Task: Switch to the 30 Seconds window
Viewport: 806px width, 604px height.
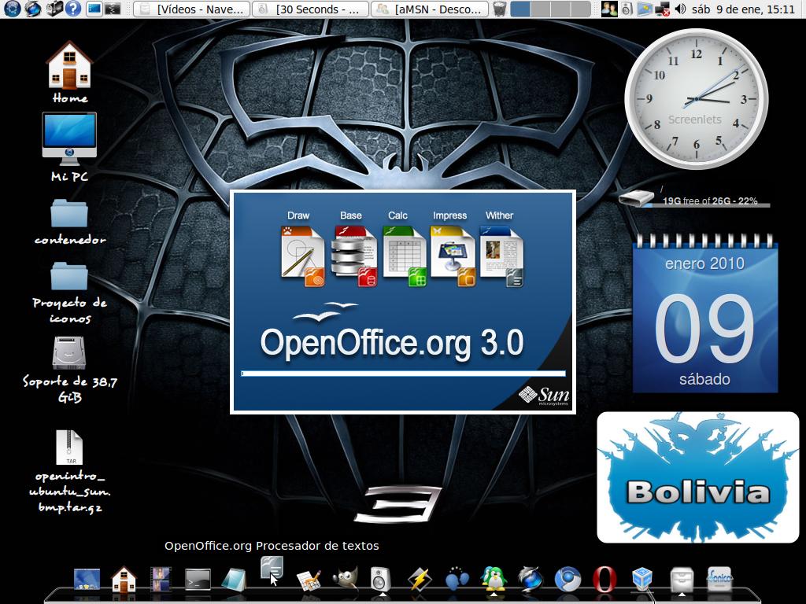Action: point(310,9)
